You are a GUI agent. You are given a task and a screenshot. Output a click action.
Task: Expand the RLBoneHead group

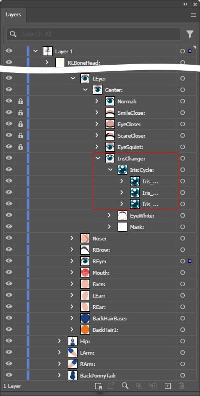47,62
